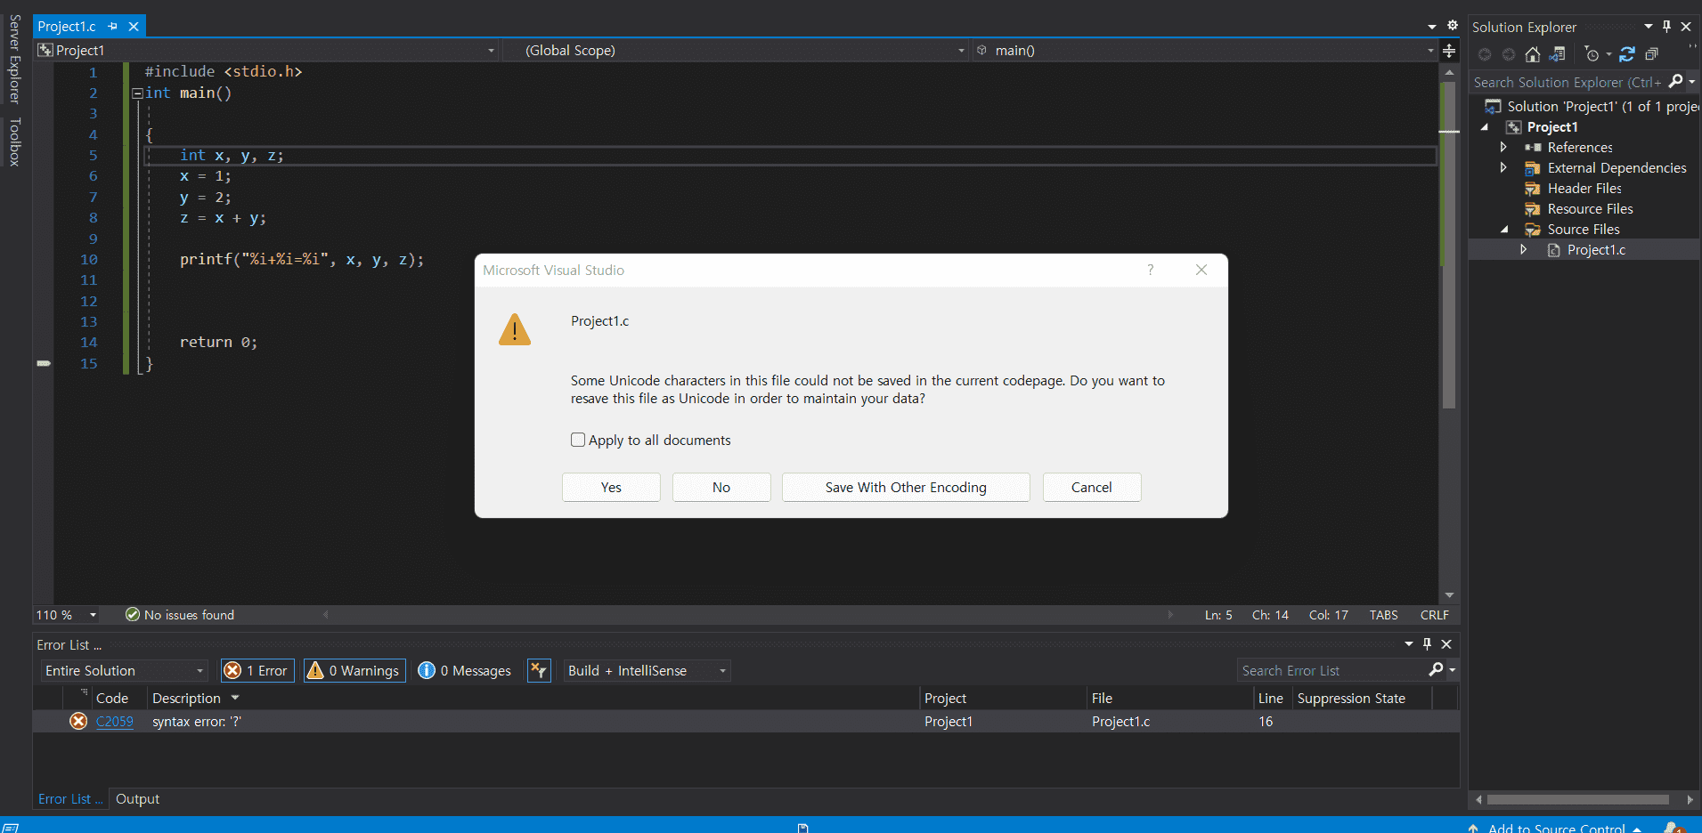Viewport: 1702px width, 833px height.
Task: Click the Solution Explorer search magnifier icon
Action: 1676,82
